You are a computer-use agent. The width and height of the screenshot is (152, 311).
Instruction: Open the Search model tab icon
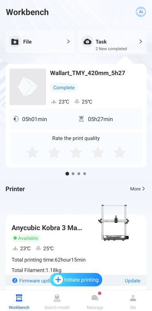coord(57,298)
